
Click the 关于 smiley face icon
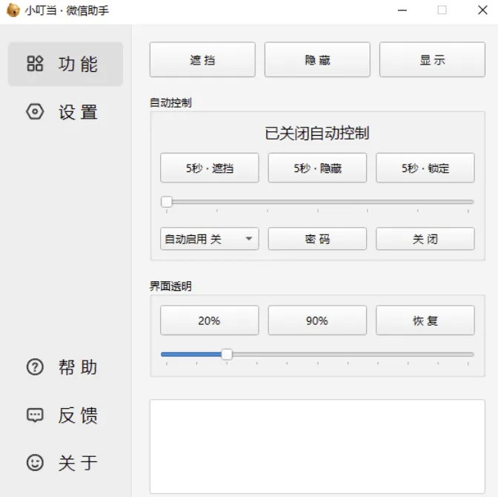[35, 463]
